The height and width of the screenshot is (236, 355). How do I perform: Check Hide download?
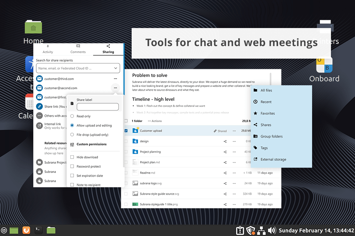(x=72, y=157)
